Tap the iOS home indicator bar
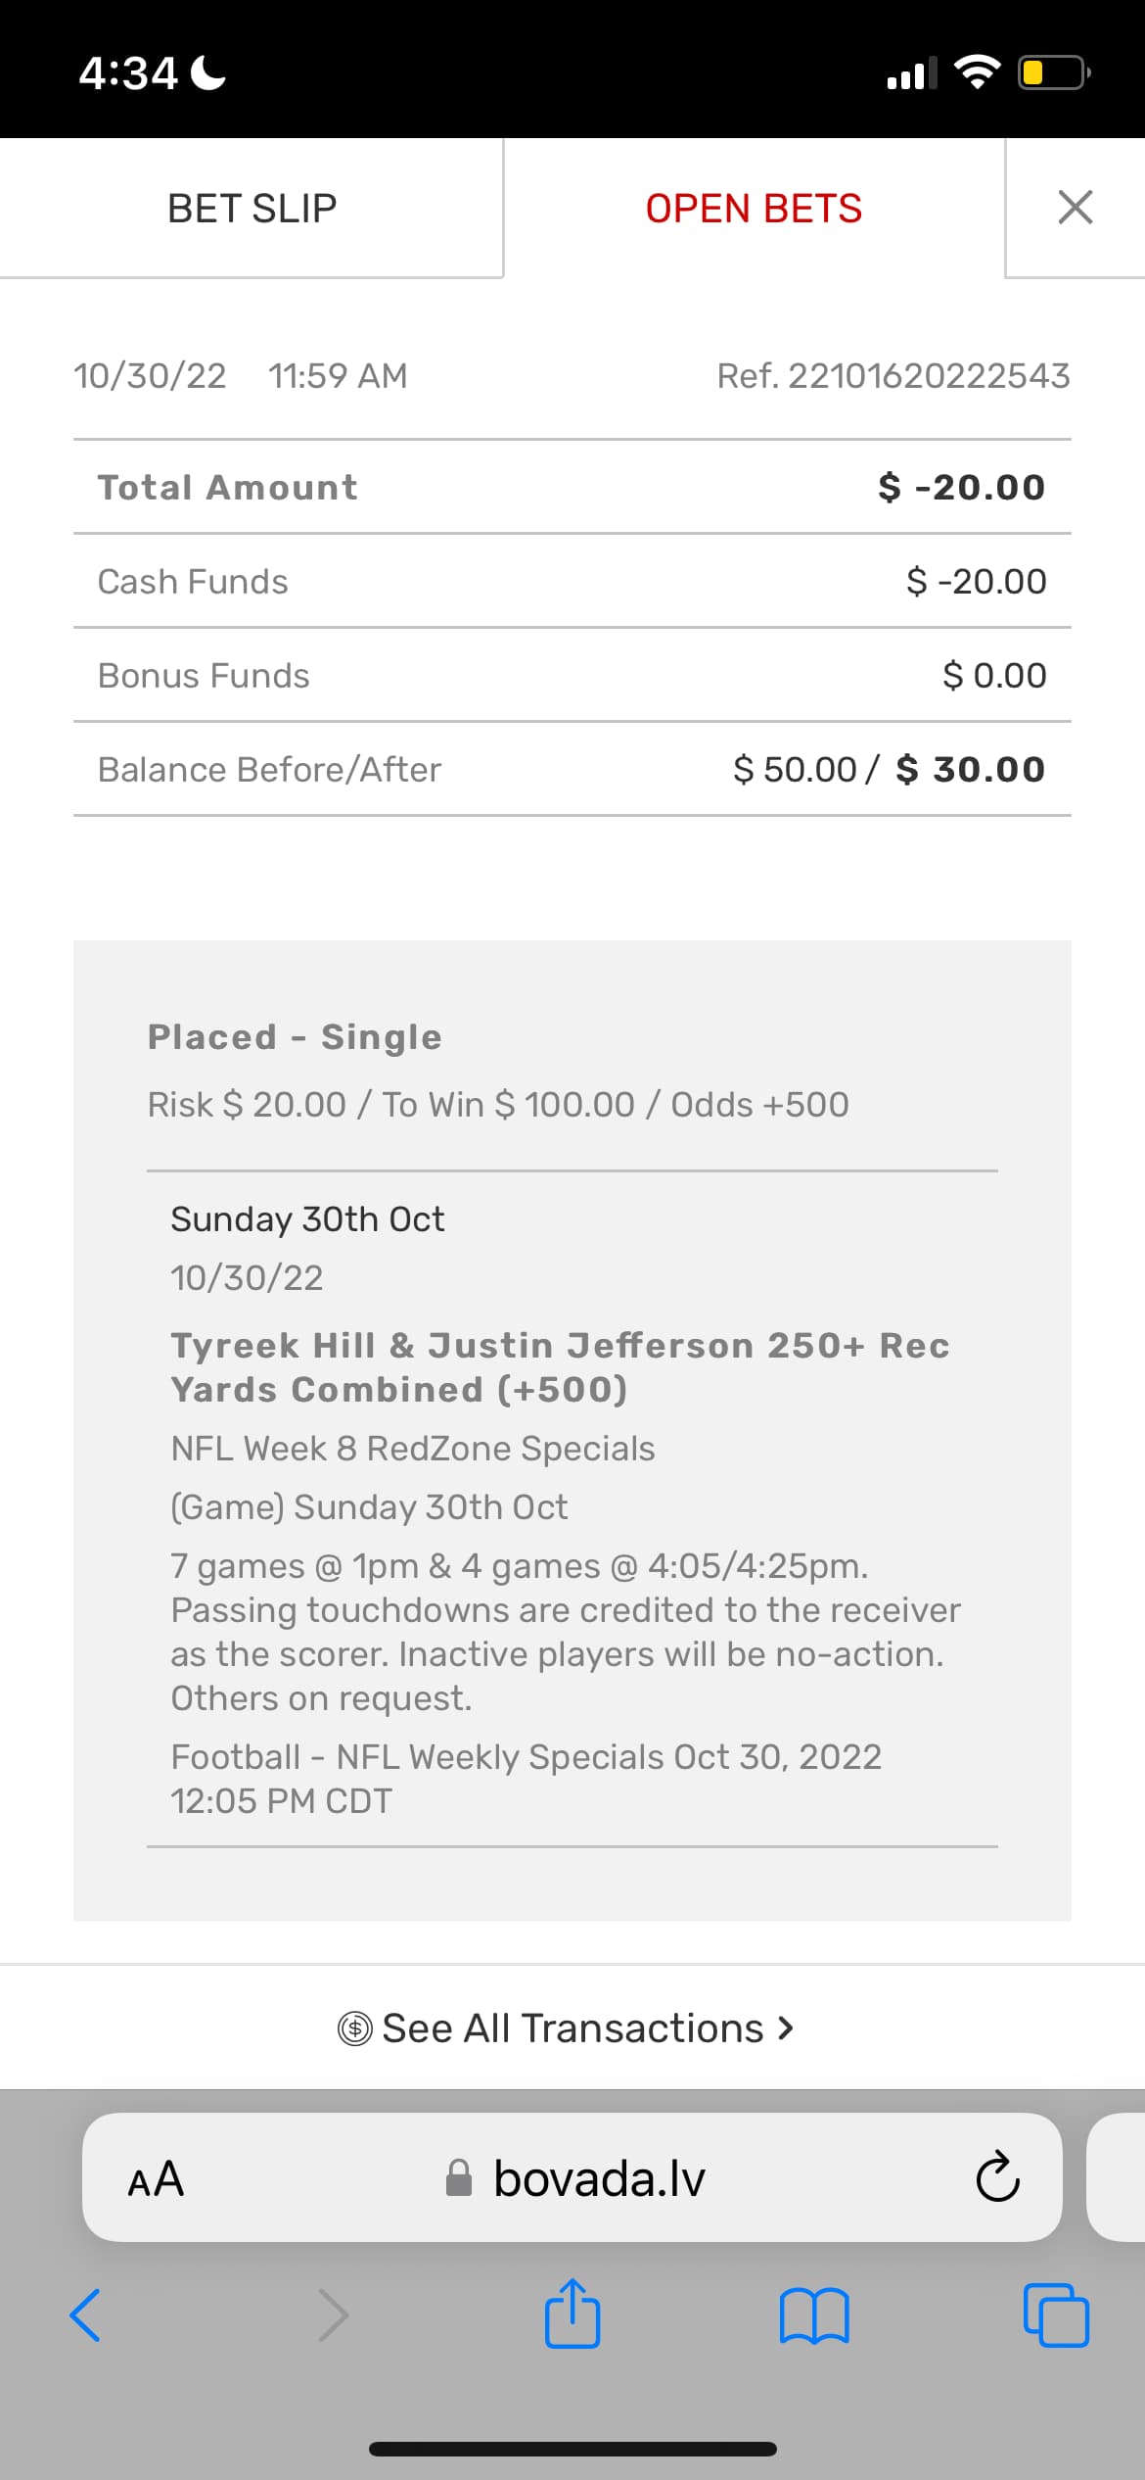This screenshot has width=1145, height=2480. pyautogui.click(x=572, y=2449)
